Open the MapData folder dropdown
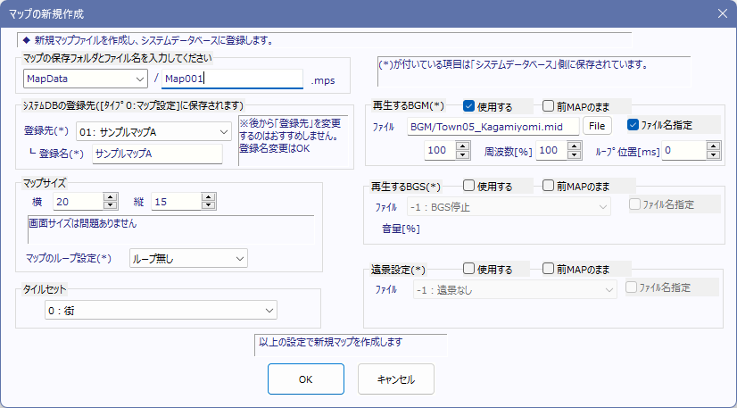Viewport: 737px width, 408px height. point(140,79)
